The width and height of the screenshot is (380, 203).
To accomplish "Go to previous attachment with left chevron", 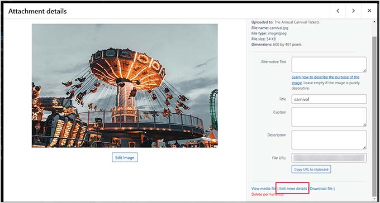I will coord(338,11).
